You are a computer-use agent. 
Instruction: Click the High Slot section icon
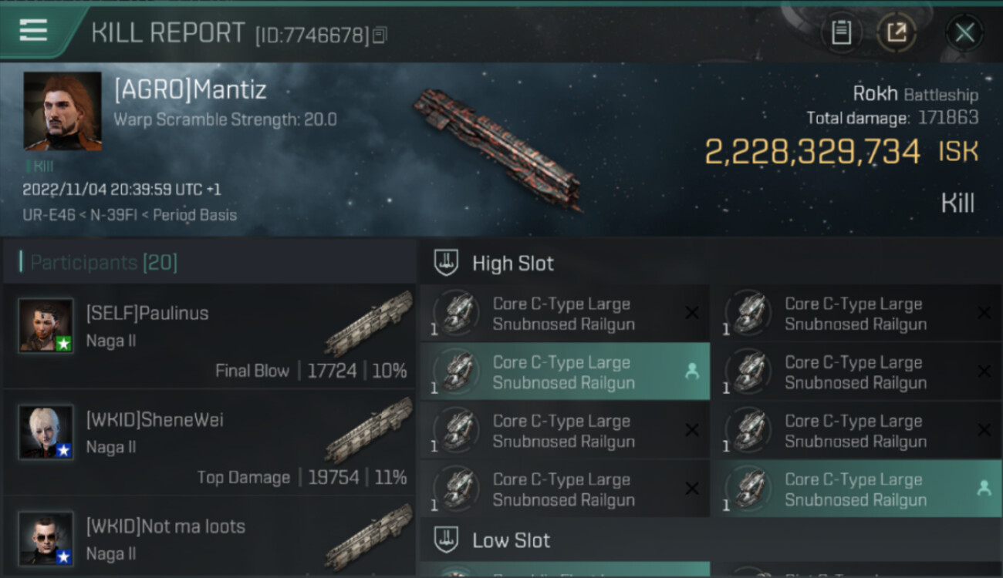pyautogui.click(x=447, y=263)
